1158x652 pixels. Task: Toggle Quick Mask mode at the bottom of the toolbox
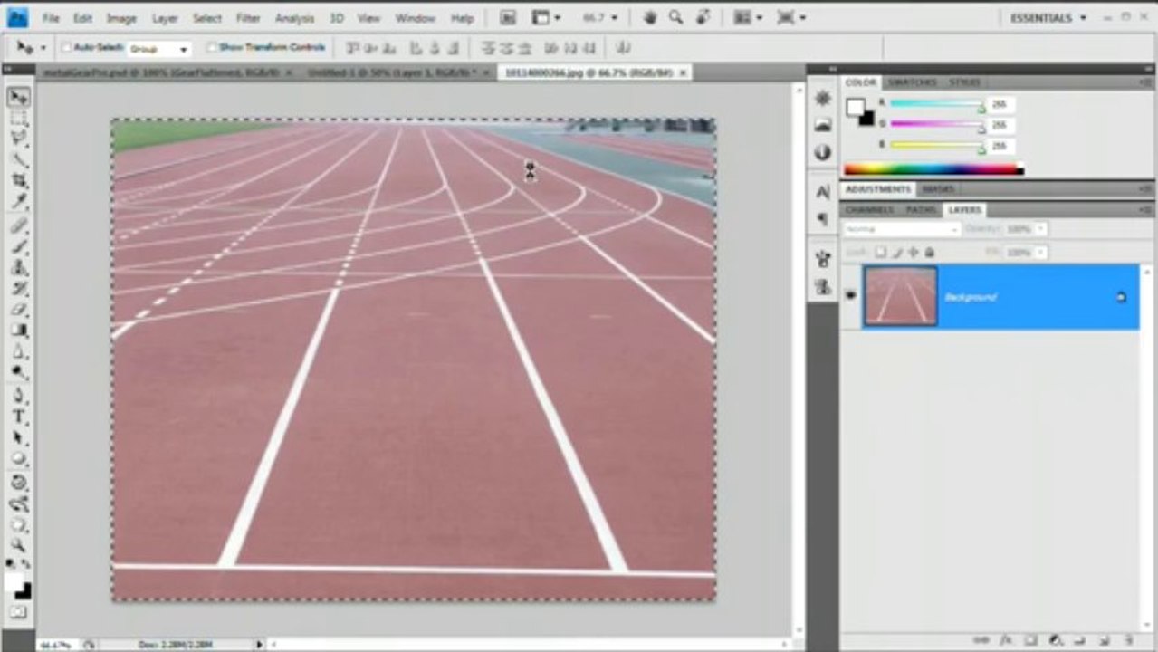click(18, 613)
